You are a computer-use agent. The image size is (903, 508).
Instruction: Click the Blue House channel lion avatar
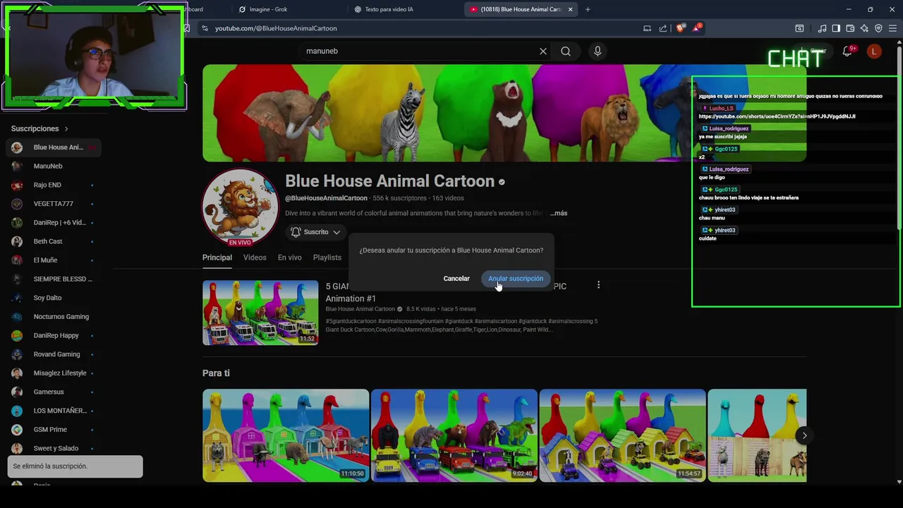pos(240,206)
